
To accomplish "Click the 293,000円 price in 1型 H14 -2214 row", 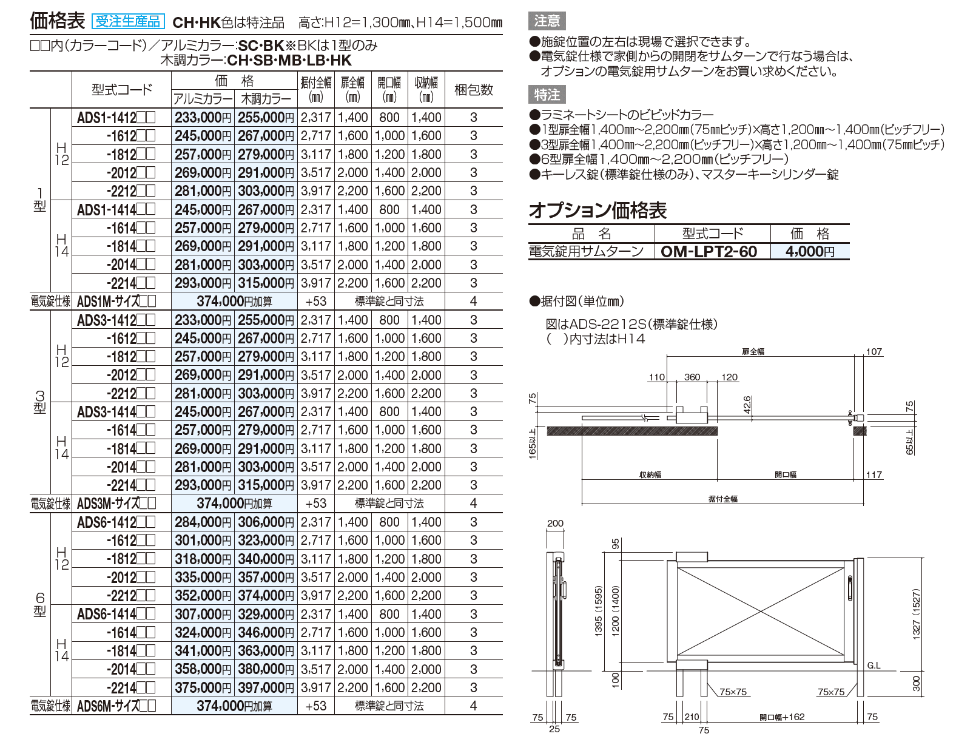I will pyautogui.click(x=203, y=283).
